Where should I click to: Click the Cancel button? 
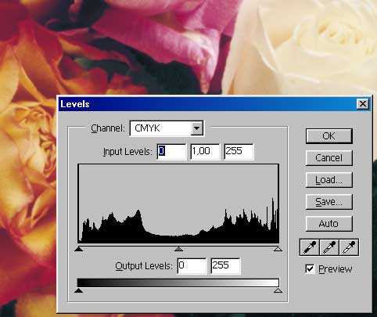tap(329, 158)
